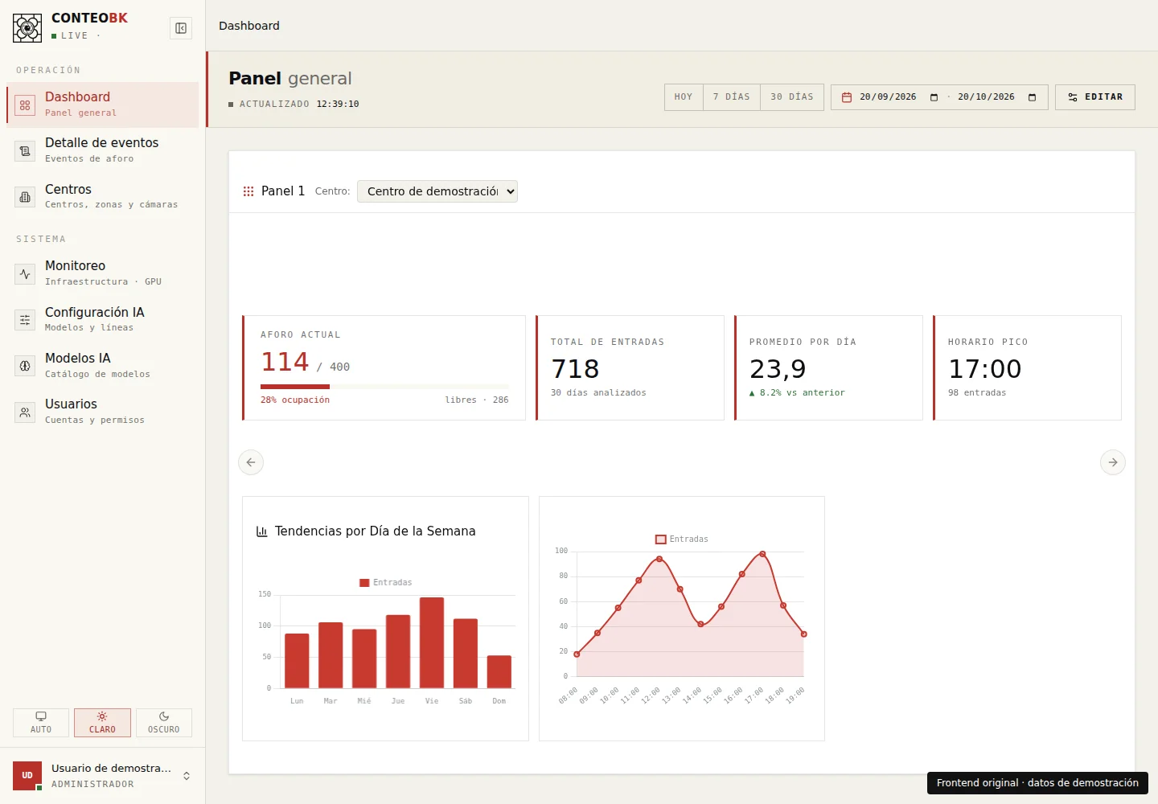Open the picker on the 20/10/2026 date
This screenshot has height=804, width=1158.
tap(1032, 97)
